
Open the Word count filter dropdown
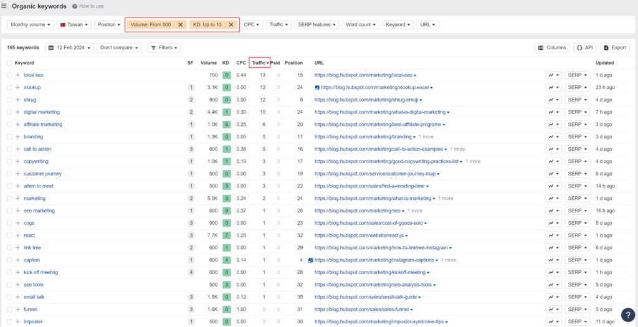click(361, 24)
